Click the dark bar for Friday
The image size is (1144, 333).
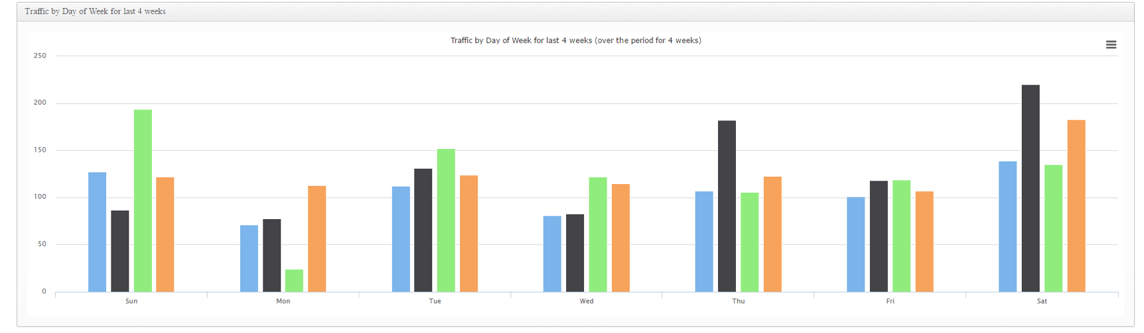(879, 236)
